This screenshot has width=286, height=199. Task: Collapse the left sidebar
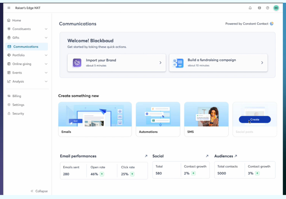(39, 191)
